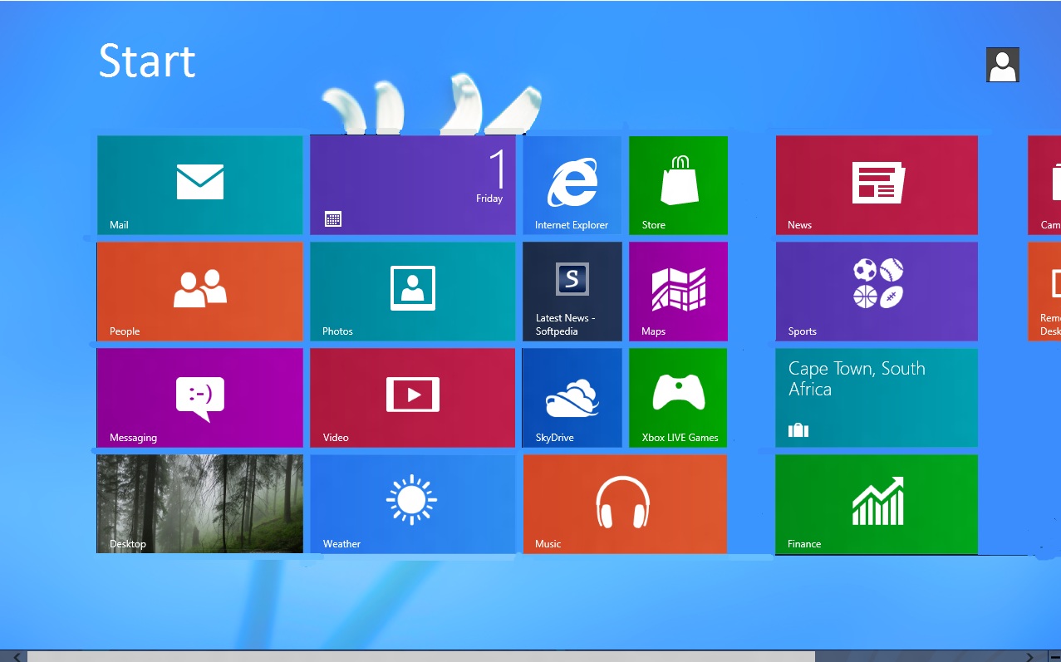This screenshot has height=662, width=1061.
Task: Check the News tile
Action: (876, 184)
